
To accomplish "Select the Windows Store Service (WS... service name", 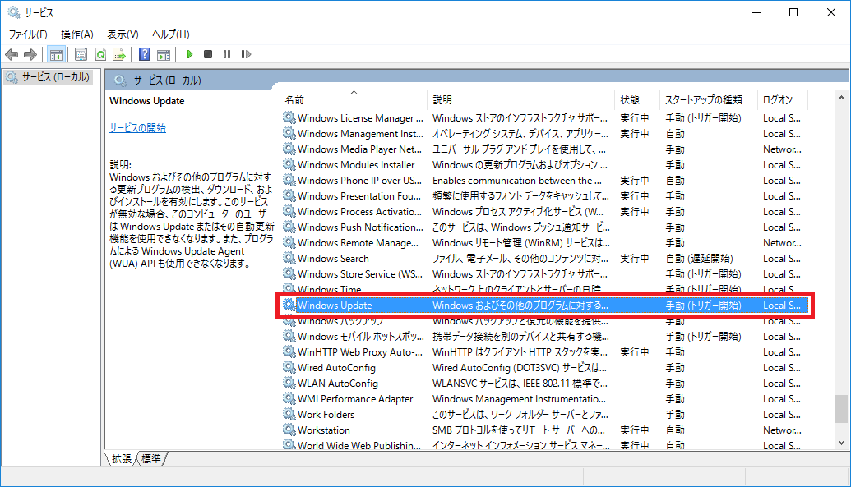I will coord(360,274).
